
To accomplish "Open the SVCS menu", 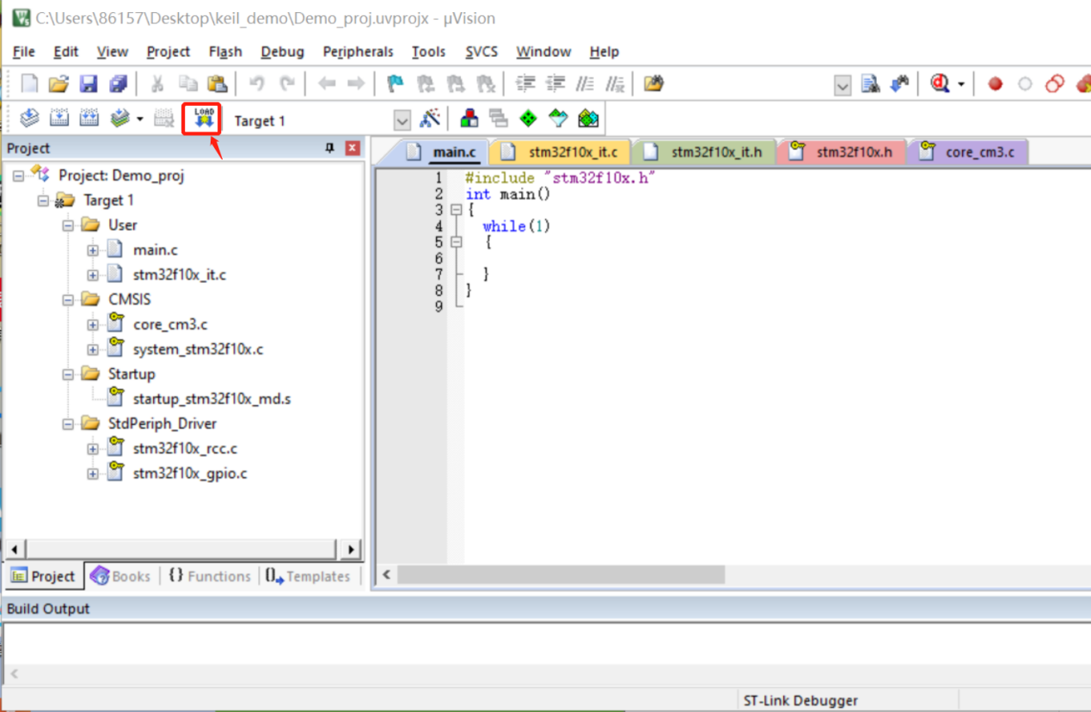I will [x=481, y=52].
